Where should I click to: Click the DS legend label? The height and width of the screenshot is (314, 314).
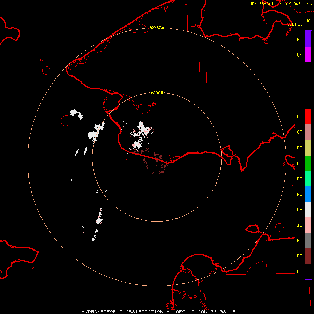[299, 209]
